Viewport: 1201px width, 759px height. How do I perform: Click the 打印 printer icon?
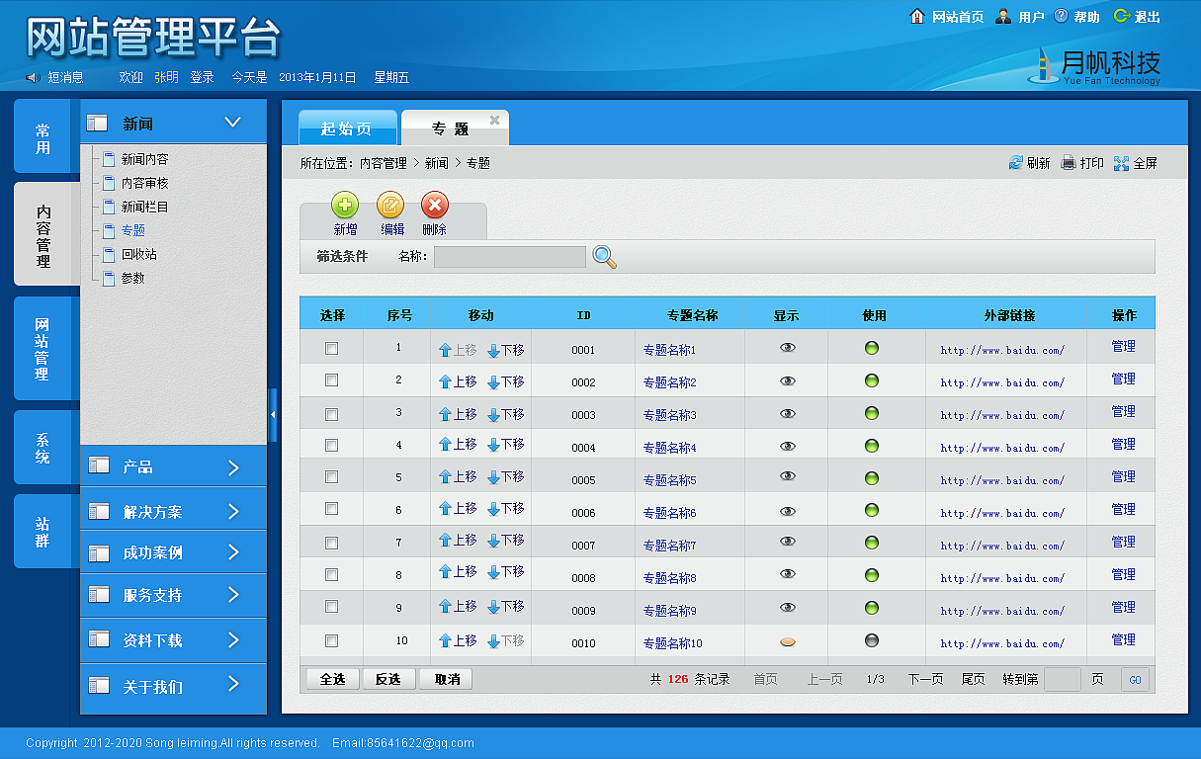[1069, 163]
